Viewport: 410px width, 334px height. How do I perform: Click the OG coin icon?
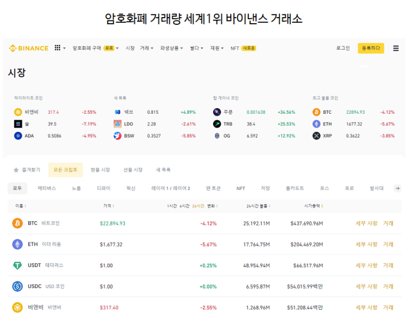point(217,136)
